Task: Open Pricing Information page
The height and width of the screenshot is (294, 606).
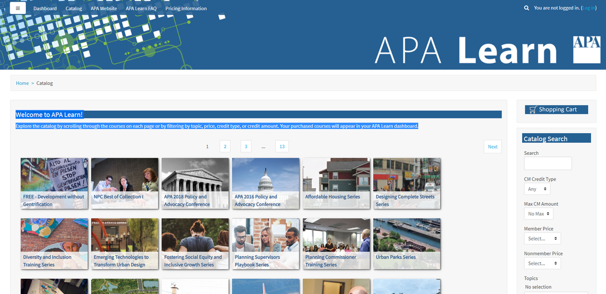Action: coord(186,9)
